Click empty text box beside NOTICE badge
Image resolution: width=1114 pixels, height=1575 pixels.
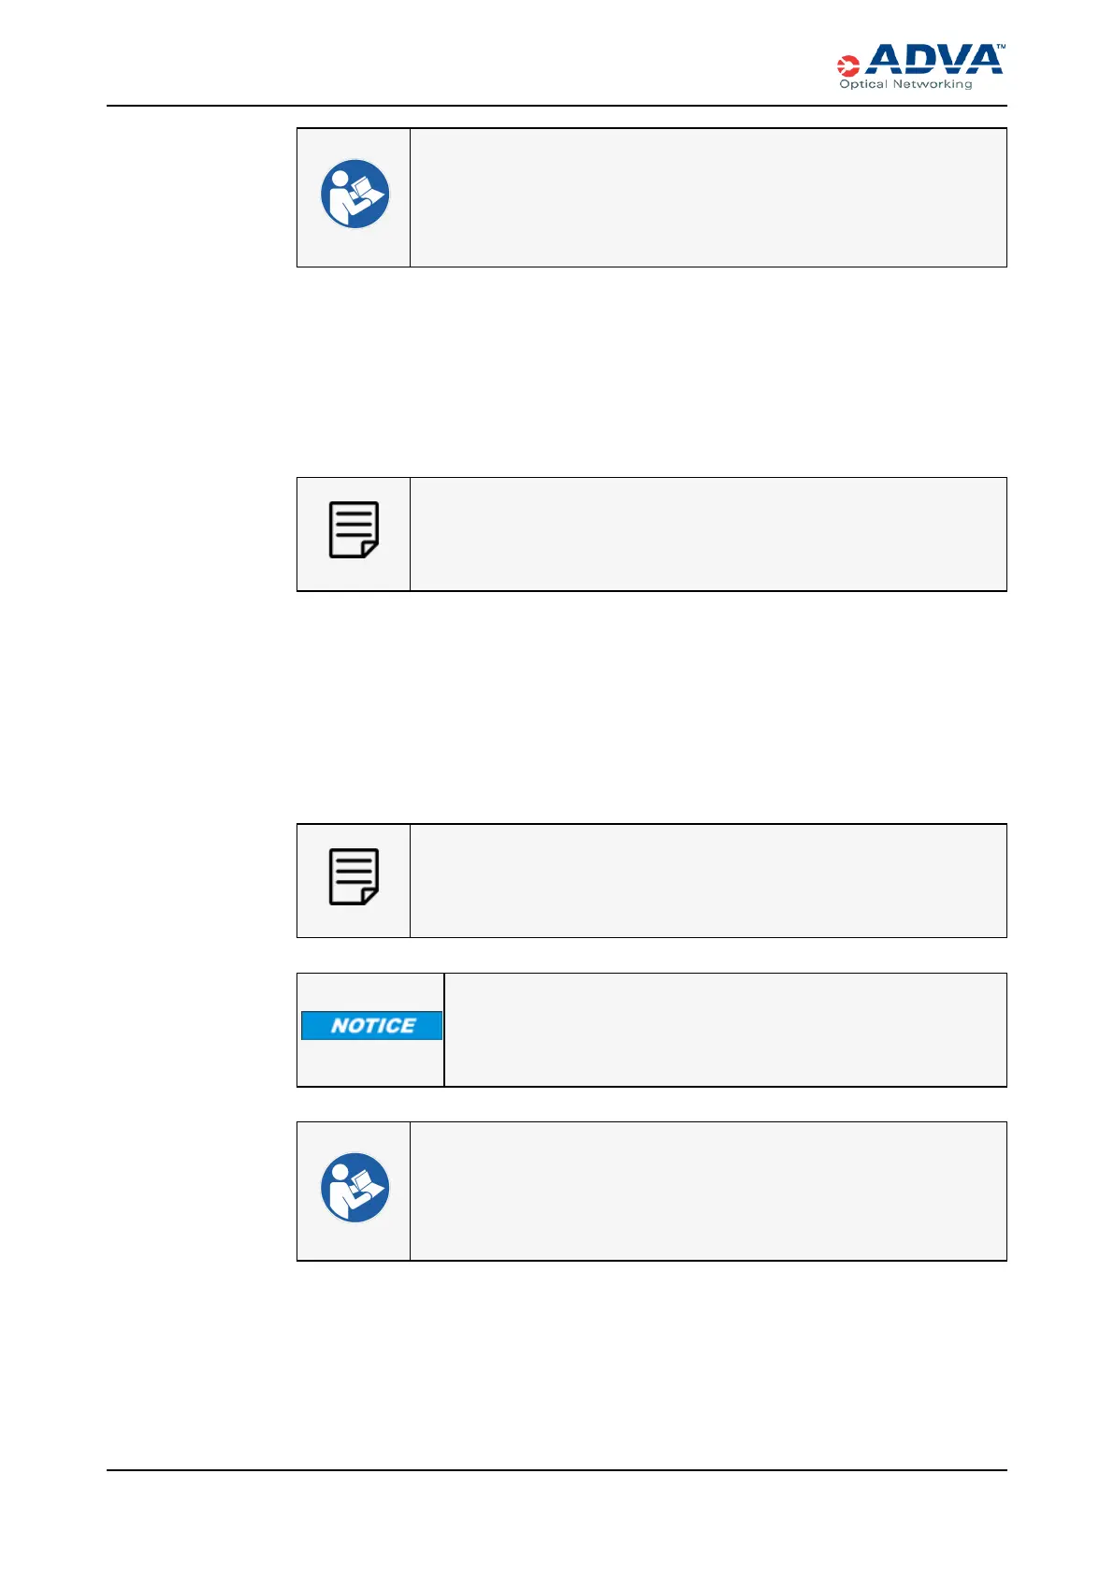coord(725,1030)
